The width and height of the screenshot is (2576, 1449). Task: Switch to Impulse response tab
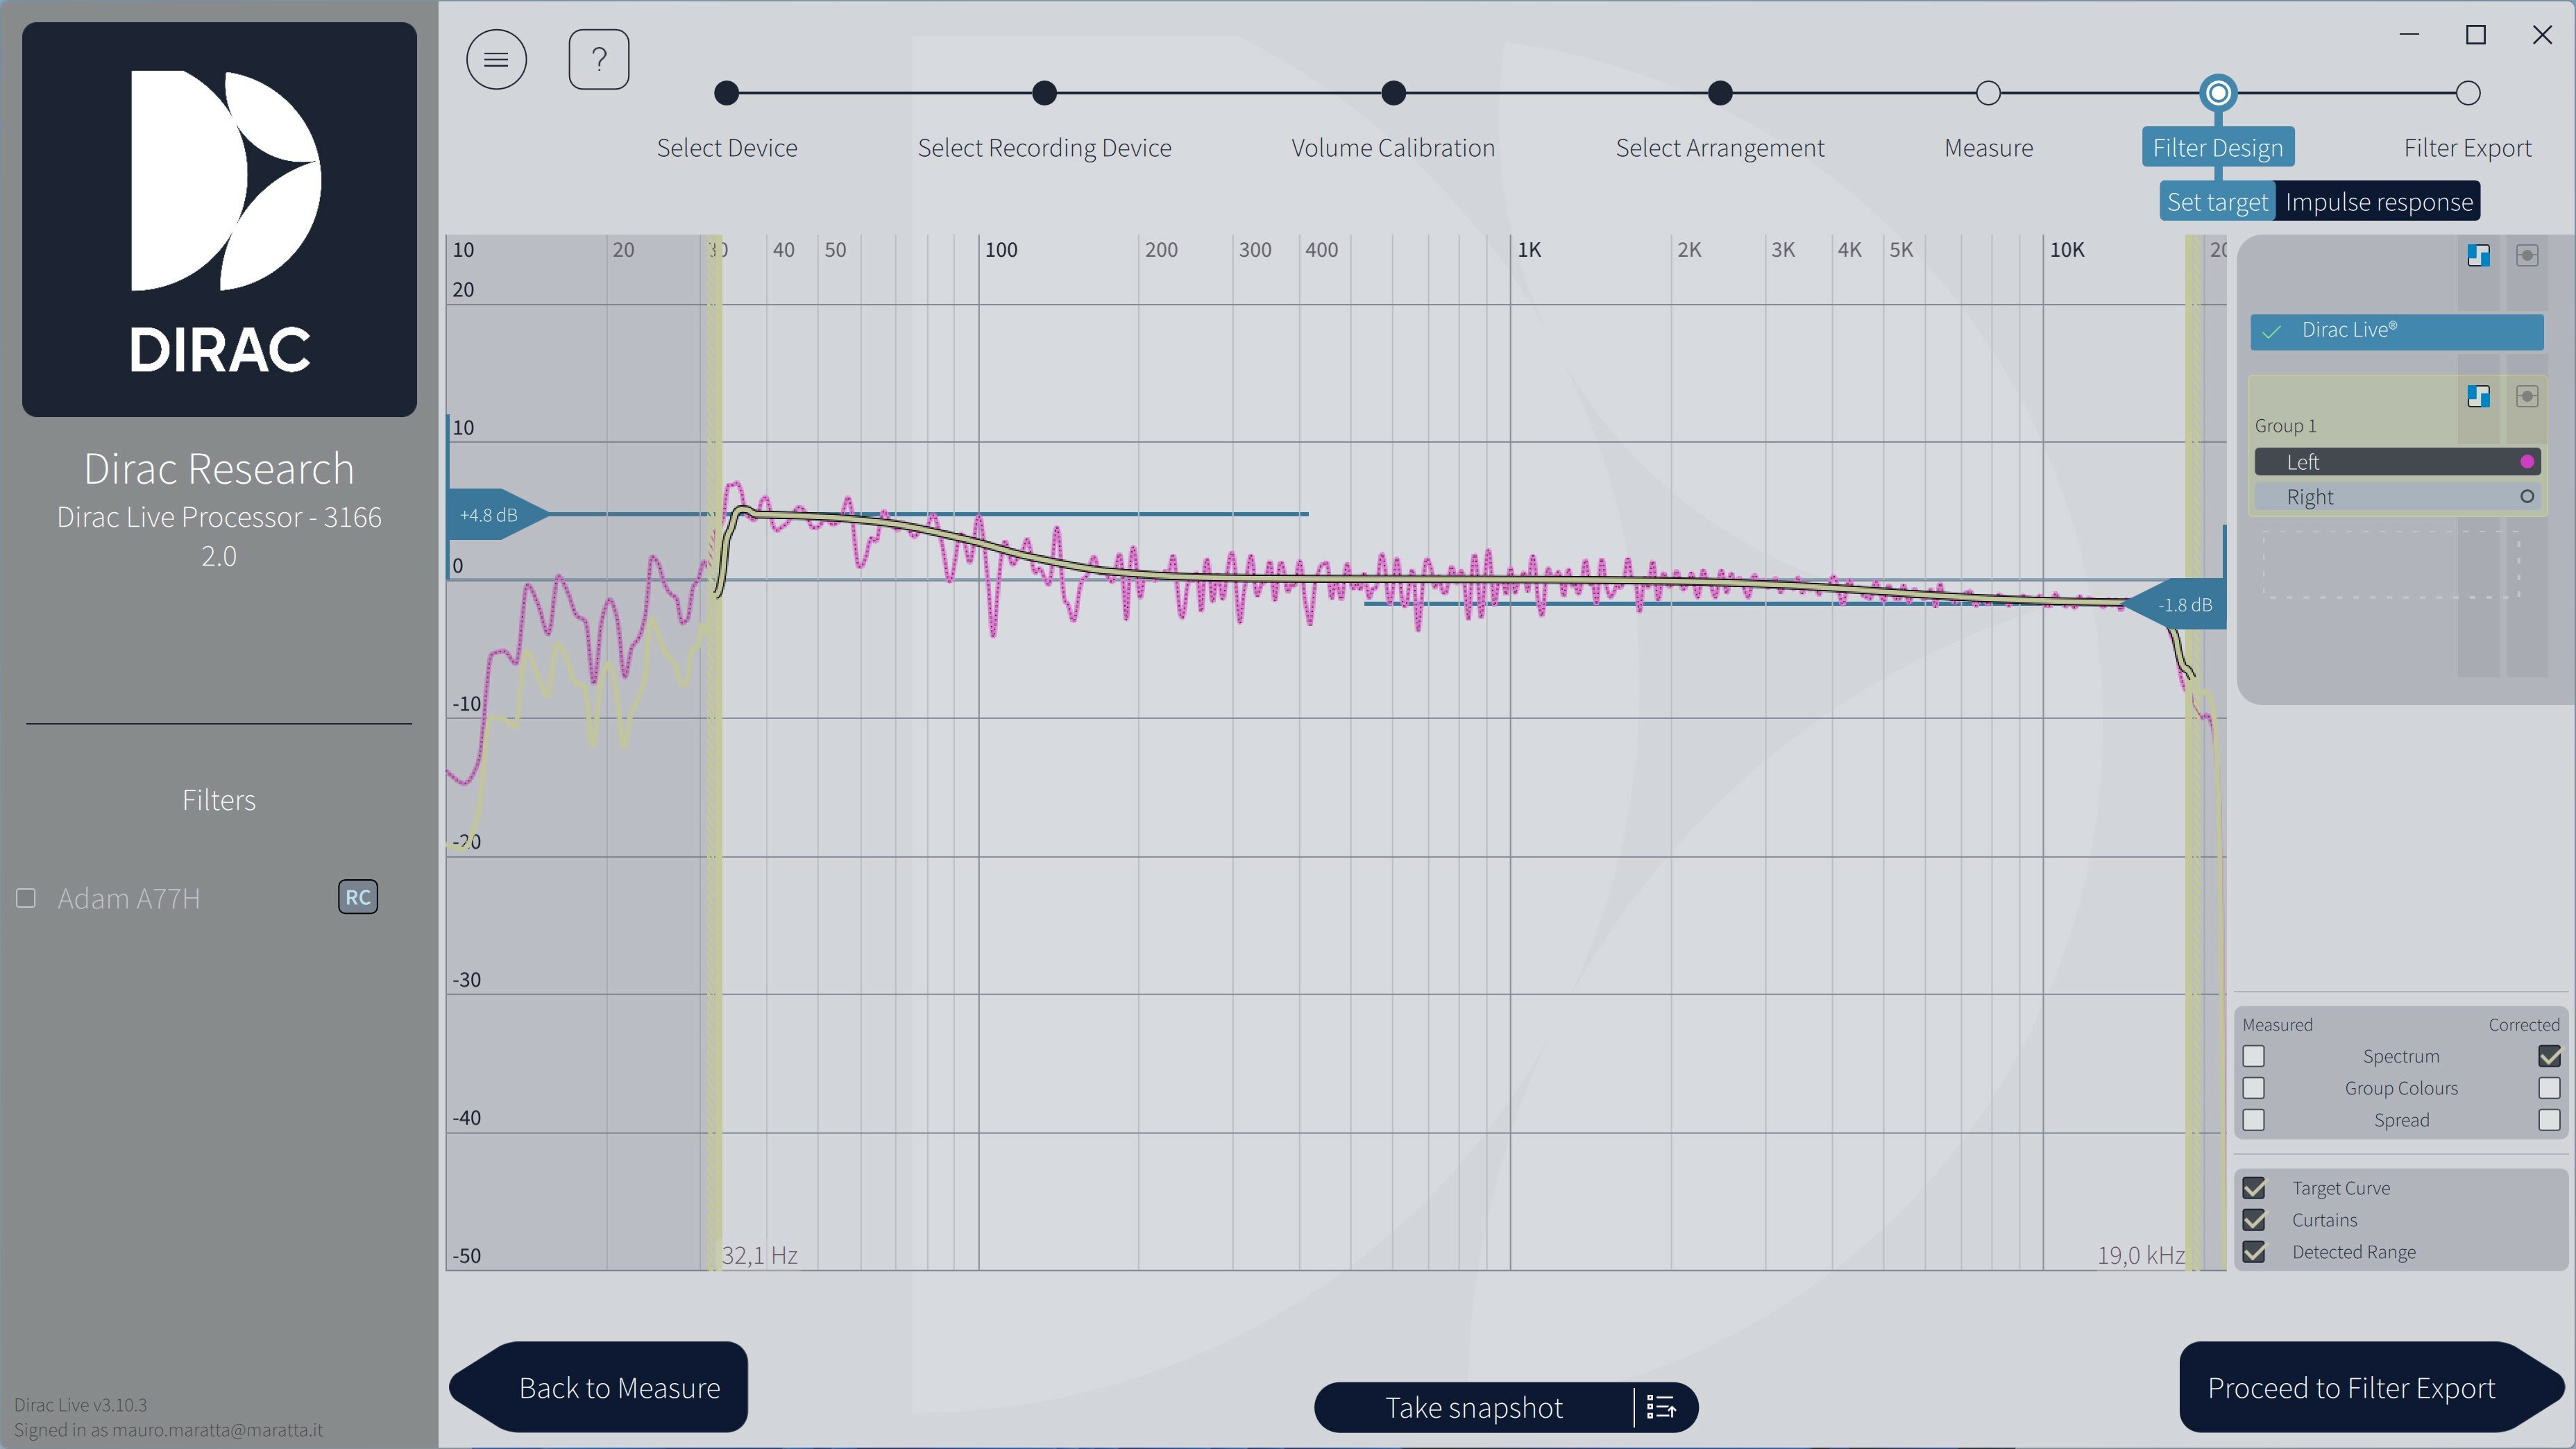pyautogui.click(x=2378, y=202)
